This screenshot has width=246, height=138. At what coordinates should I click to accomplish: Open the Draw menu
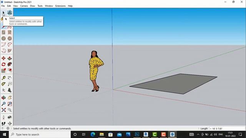coord(33,6)
